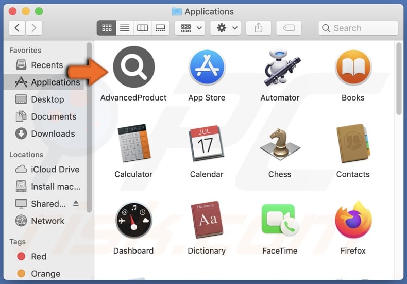
Task: Click the Firefox name label
Action: [x=353, y=251]
